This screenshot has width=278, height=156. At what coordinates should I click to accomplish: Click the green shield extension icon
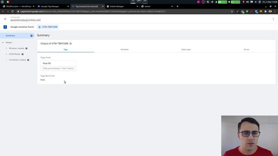pos(247,12)
